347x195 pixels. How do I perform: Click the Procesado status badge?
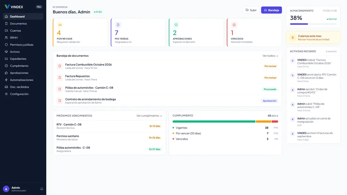click(270, 89)
